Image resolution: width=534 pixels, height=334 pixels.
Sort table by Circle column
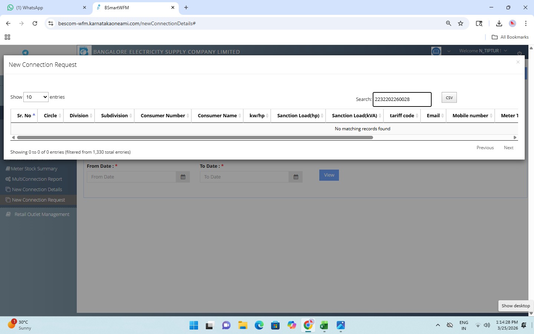[50, 116]
